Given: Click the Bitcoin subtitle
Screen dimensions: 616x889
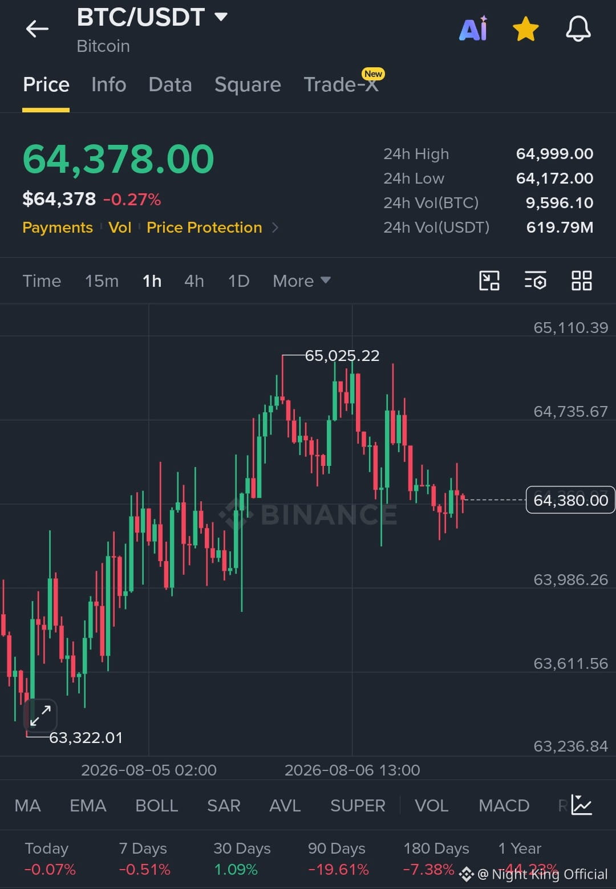Looking at the screenshot, I should (103, 46).
